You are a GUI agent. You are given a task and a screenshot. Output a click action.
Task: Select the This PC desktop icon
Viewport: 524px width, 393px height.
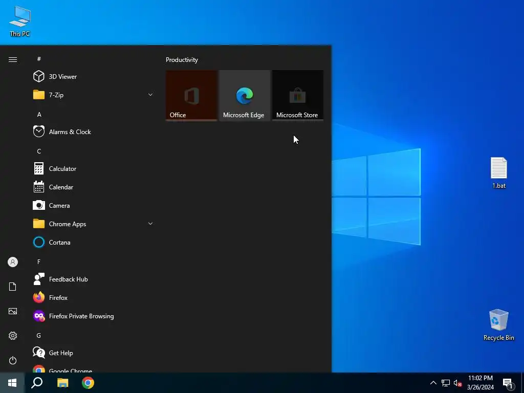[20, 20]
